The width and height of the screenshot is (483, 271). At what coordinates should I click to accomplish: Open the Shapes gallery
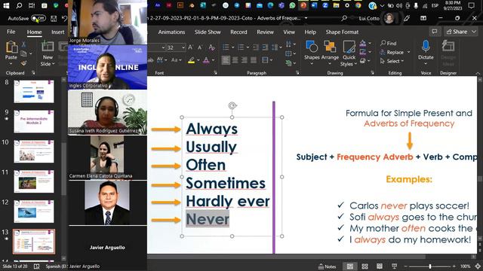312,51
